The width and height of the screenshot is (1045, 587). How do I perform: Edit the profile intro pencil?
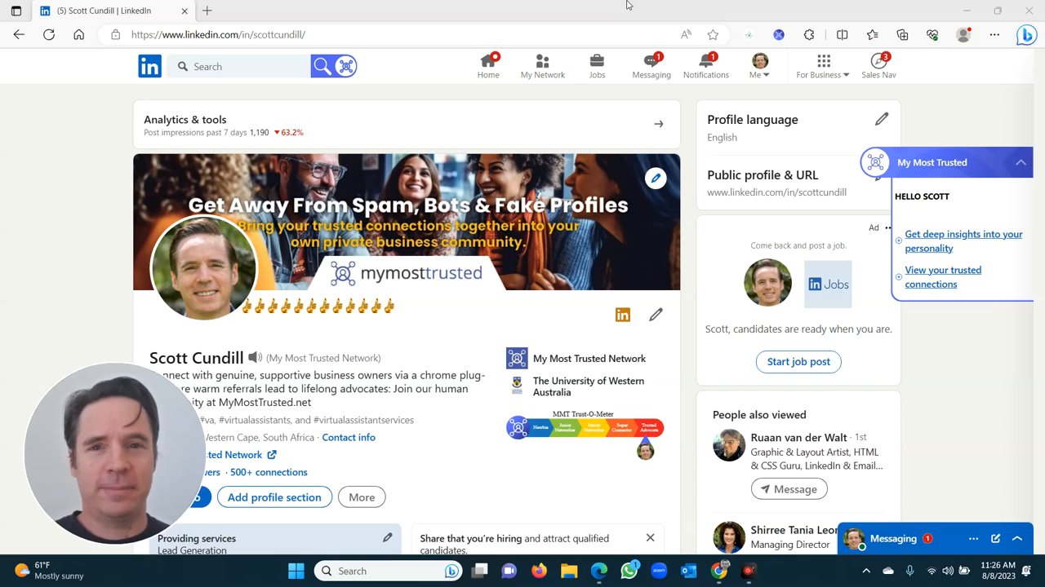(656, 315)
